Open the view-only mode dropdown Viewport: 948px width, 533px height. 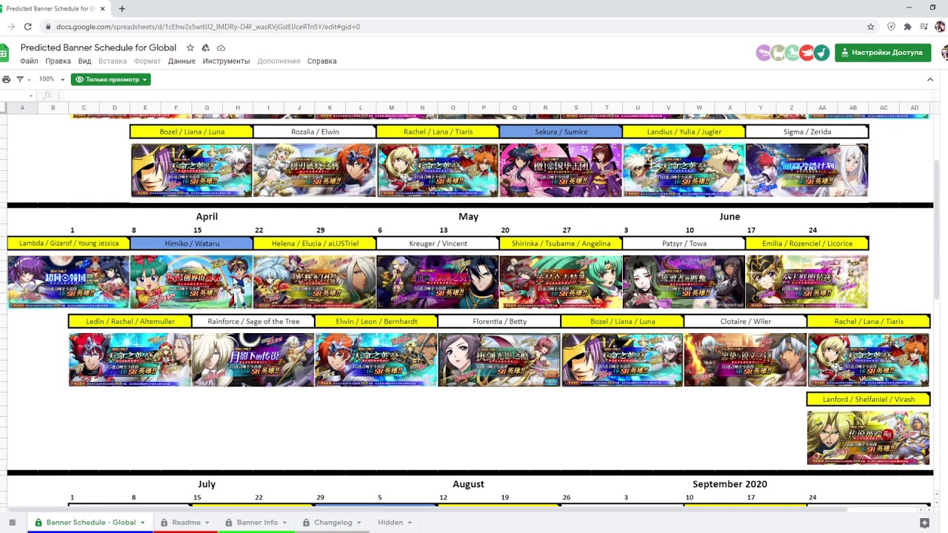111,79
